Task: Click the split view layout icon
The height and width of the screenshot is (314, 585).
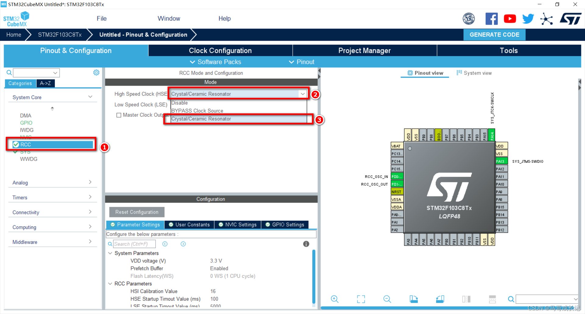Action: pos(492,299)
